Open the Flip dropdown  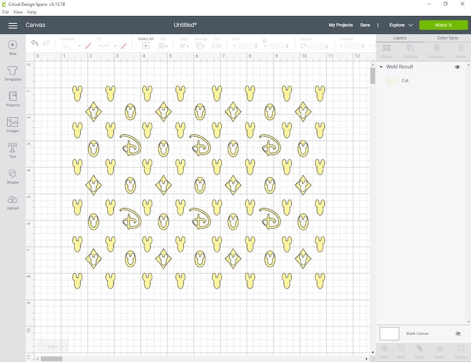click(217, 46)
